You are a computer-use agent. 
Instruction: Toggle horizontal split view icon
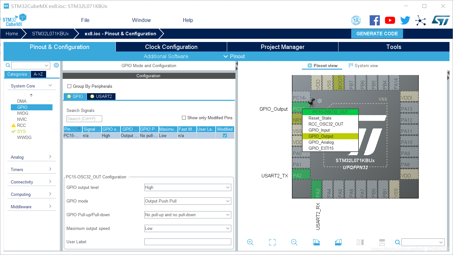pyautogui.click(x=382, y=242)
